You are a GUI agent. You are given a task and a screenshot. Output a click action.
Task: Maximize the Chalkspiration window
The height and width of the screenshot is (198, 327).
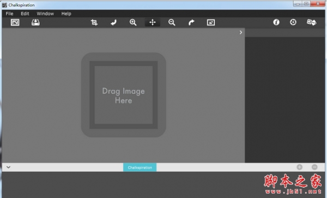click(306, 4)
